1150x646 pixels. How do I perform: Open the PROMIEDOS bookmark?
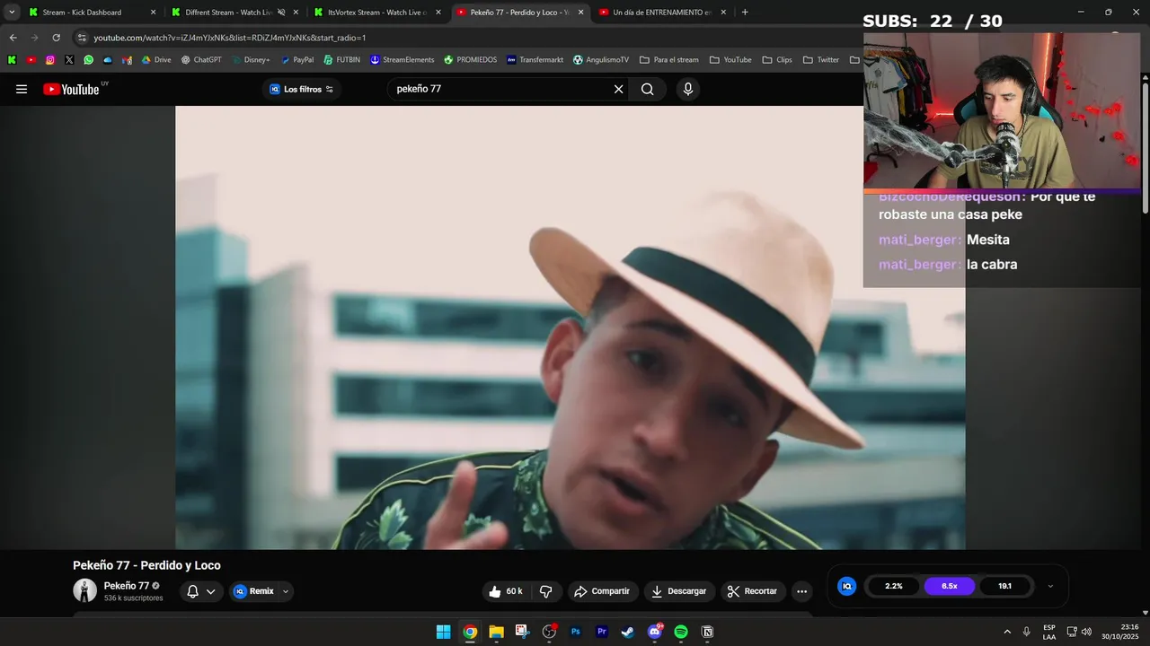pos(470,60)
